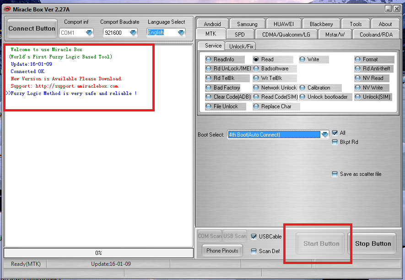Select the NV Read option

pyautogui.click(x=358, y=78)
